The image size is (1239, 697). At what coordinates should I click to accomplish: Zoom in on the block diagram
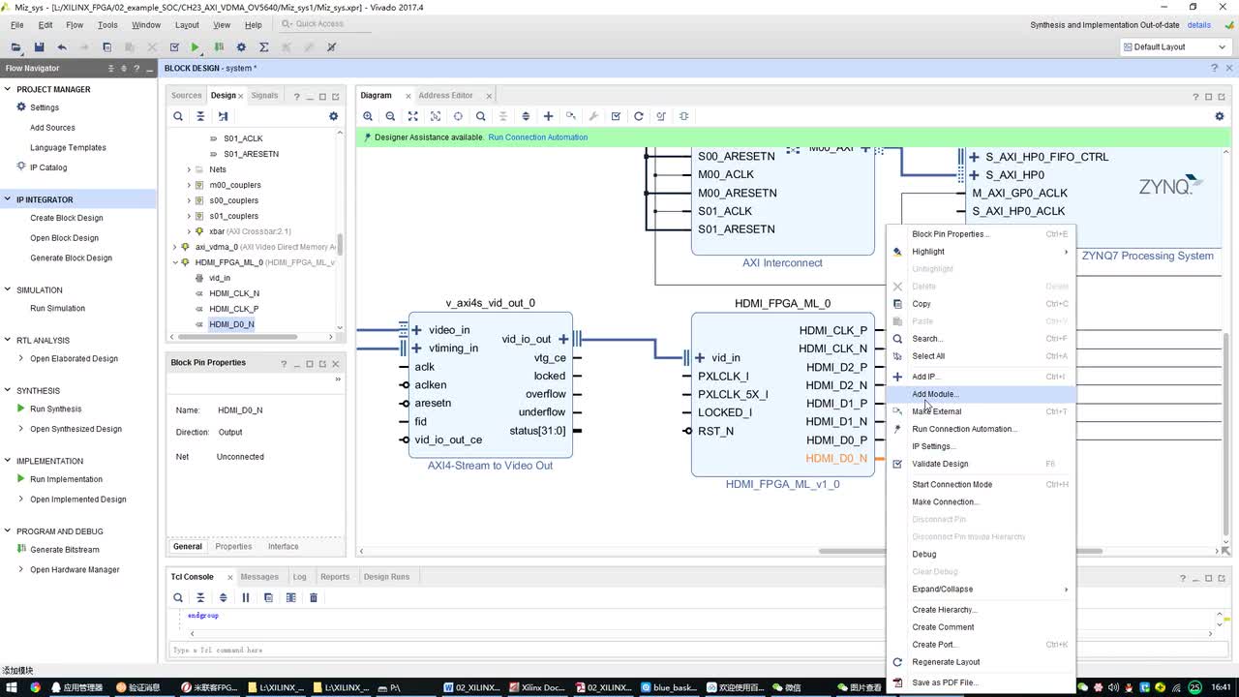(x=368, y=116)
